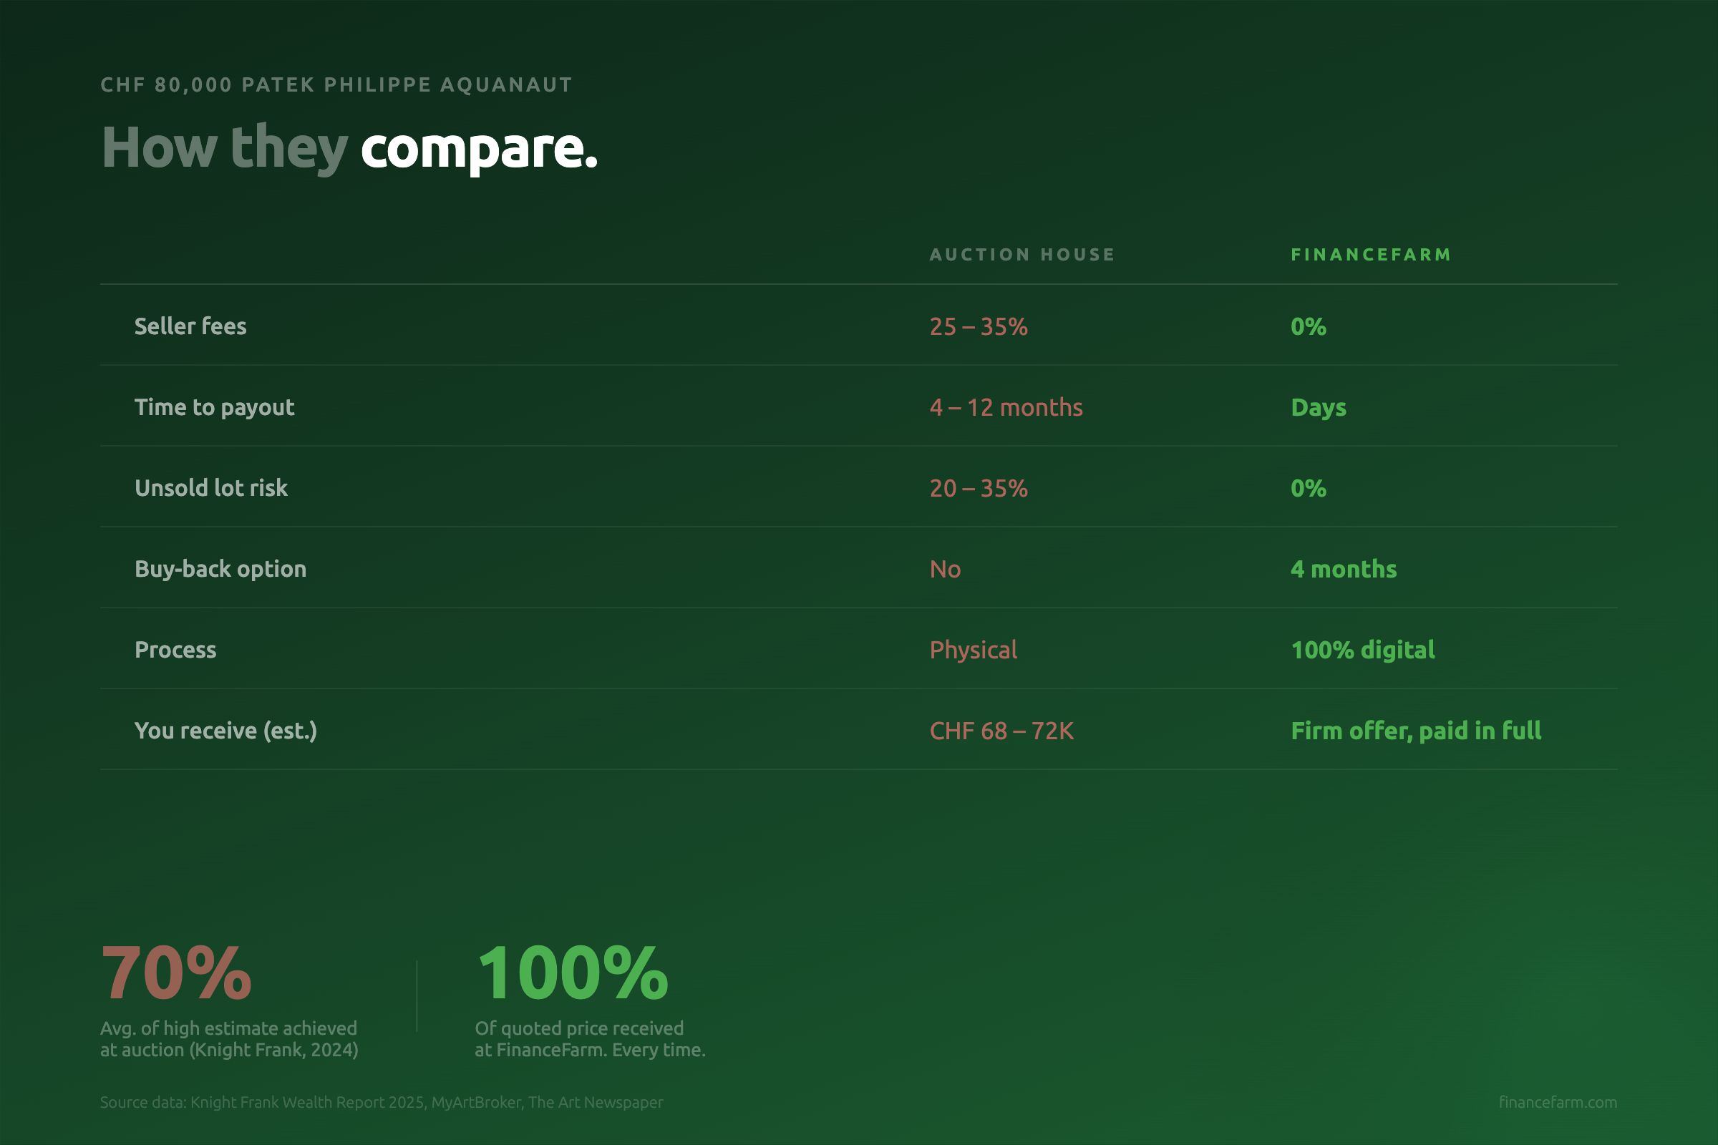Click the '4 – 12 months' payout value
The image size is (1718, 1145).
tap(1006, 407)
